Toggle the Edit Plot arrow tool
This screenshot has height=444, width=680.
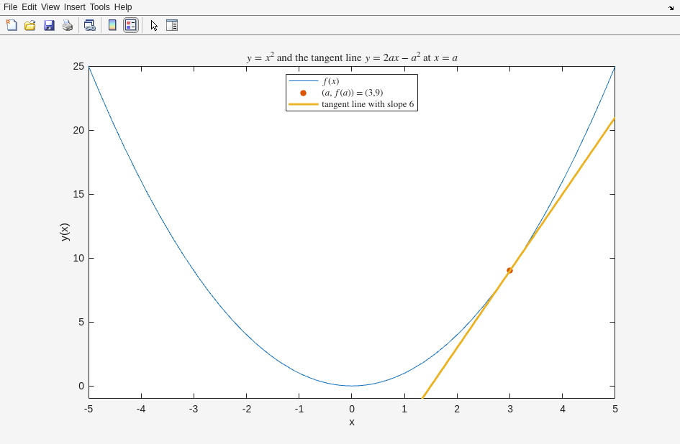[154, 25]
